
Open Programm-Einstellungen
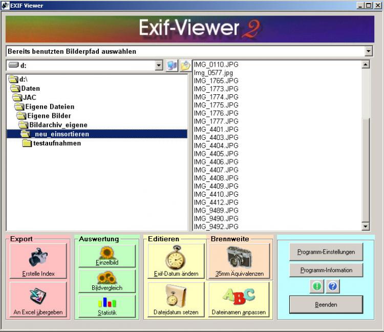click(x=322, y=252)
